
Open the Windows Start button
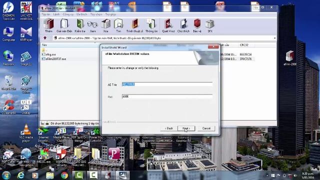pos(6,175)
